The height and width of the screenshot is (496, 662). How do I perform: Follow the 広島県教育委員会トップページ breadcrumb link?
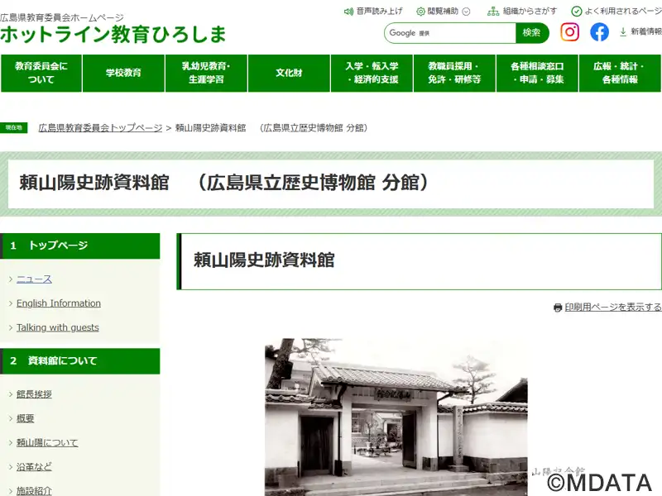click(100, 128)
